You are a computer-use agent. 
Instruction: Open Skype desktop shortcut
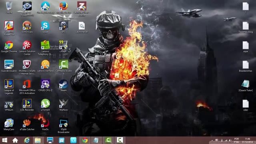[45, 27]
